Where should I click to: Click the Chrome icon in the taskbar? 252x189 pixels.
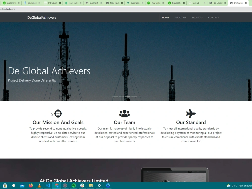click(x=56, y=185)
